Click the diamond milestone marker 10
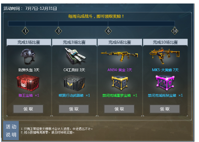 click(175, 31)
